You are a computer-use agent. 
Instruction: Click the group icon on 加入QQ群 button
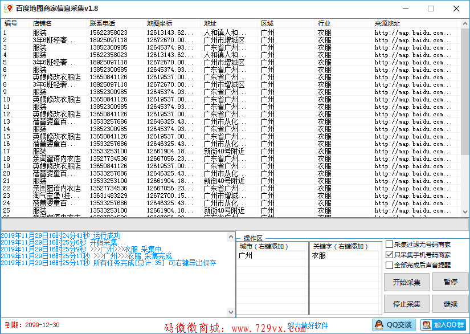[427, 325]
